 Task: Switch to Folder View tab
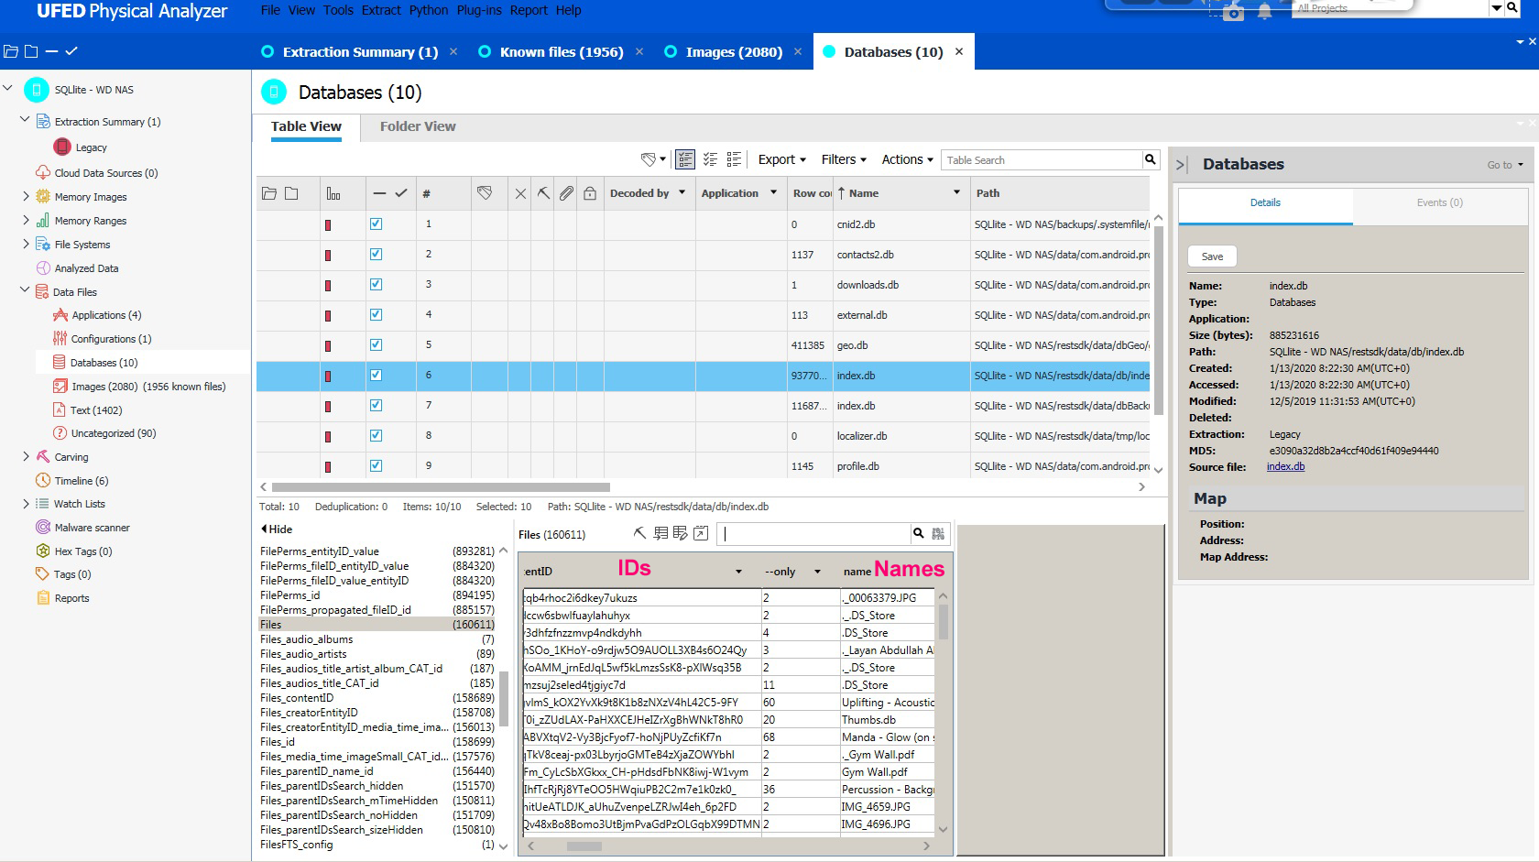418,126
